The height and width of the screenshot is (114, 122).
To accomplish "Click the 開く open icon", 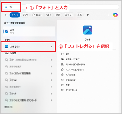I will point(62,54).
